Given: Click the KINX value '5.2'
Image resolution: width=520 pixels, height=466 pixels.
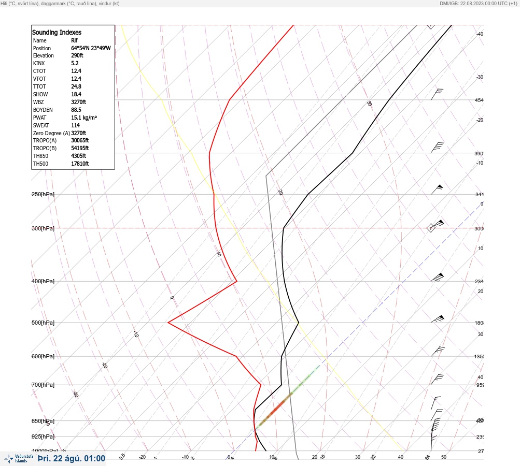Looking at the screenshot, I should tap(75, 63).
